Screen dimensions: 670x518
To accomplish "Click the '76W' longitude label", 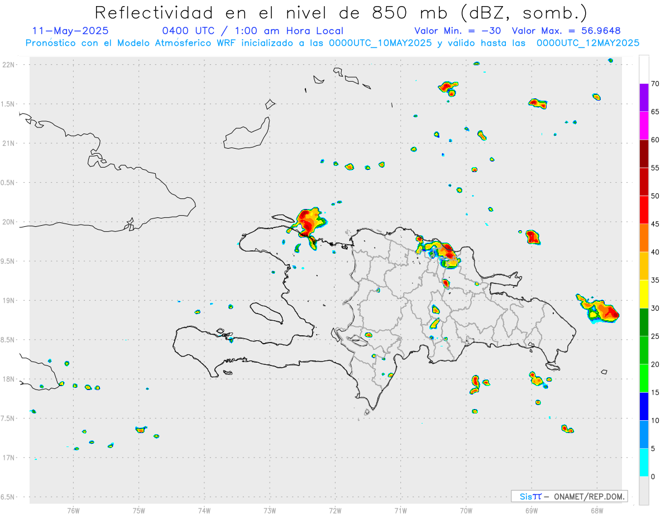I will [x=73, y=511].
